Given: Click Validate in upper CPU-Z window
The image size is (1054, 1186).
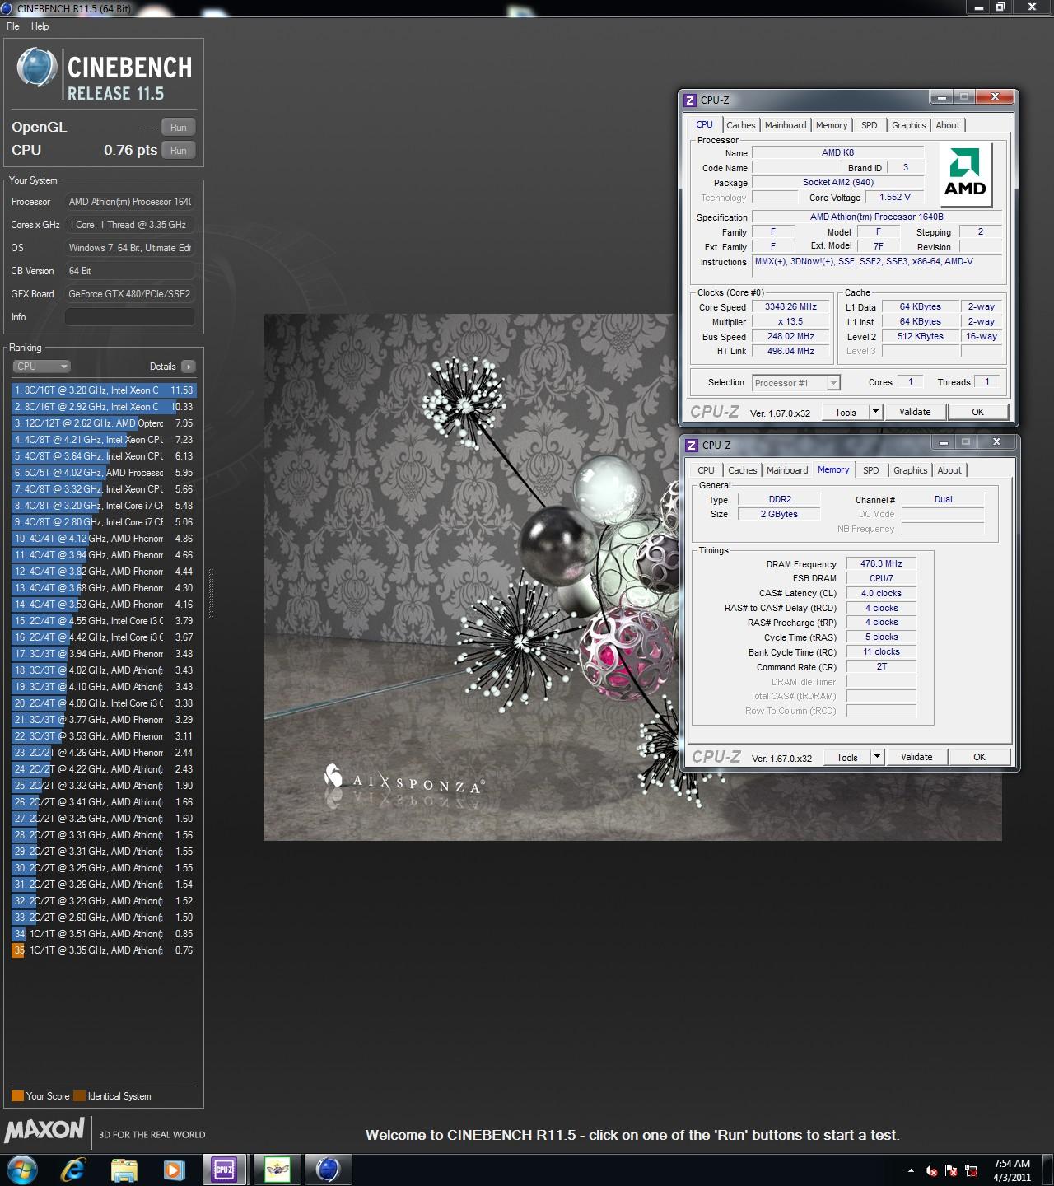Looking at the screenshot, I should 915,413.
